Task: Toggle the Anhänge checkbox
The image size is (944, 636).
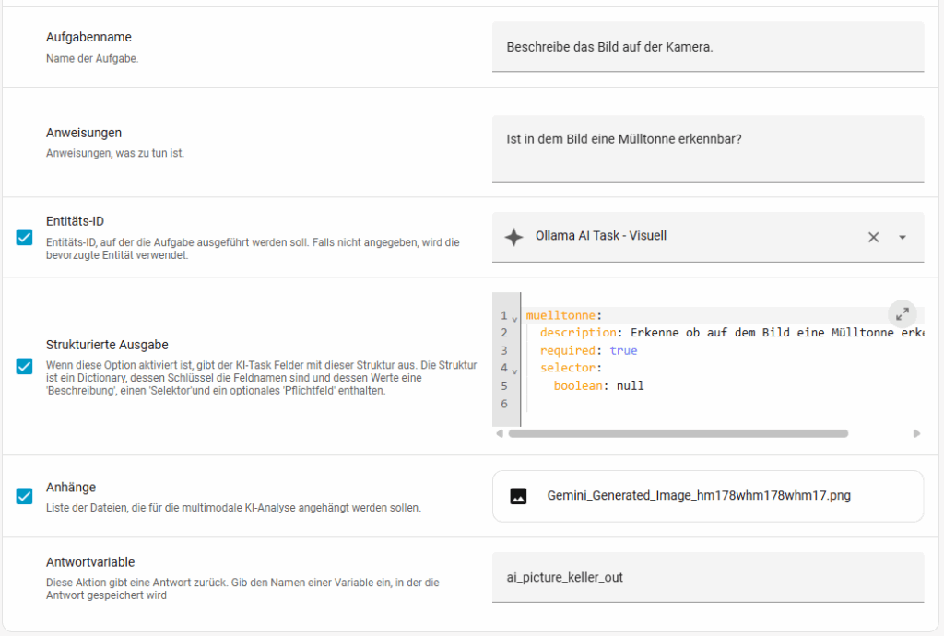Action: pyautogui.click(x=25, y=496)
